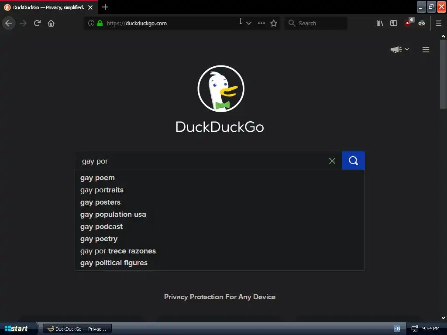Click the 9:54 PM clock
447x335 pixels.
point(430,328)
